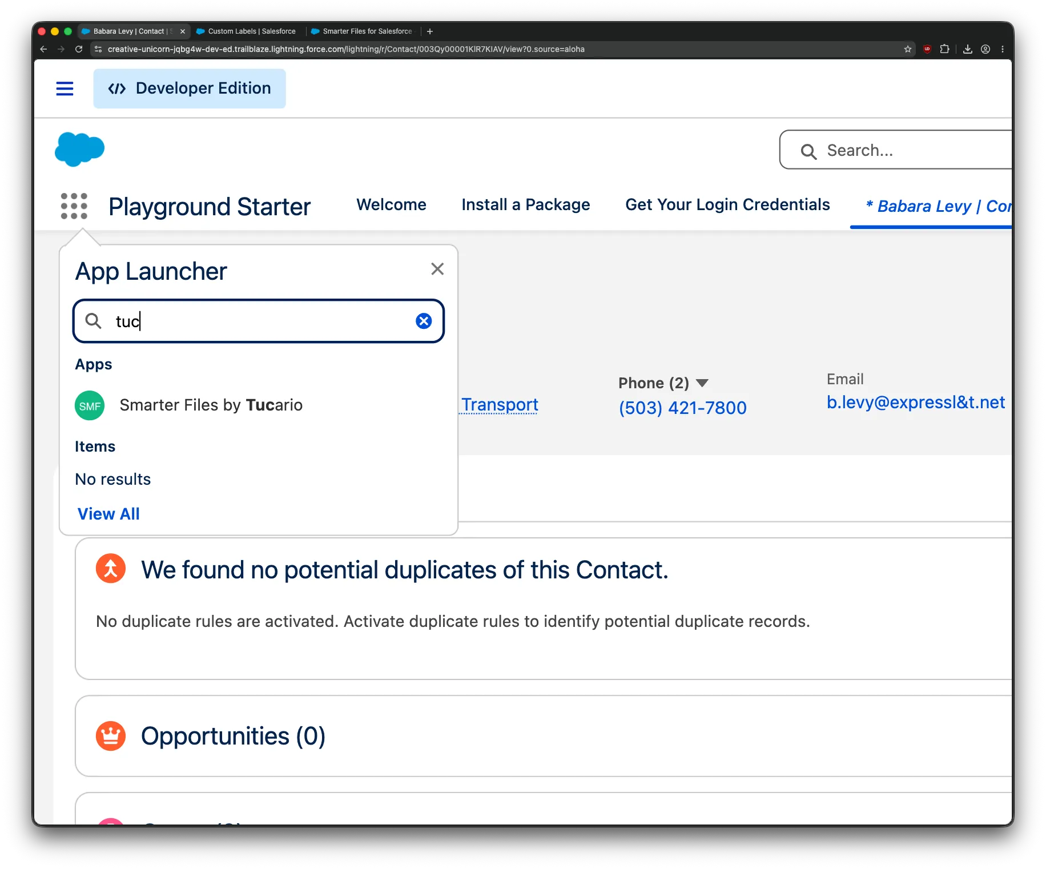Click the browser back arrow
The width and height of the screenshot is (1046, 869).
point(43,49)
